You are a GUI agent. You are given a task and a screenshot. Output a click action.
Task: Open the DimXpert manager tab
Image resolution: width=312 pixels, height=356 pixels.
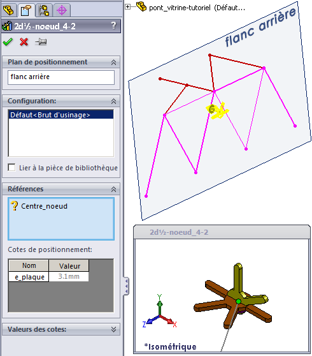point(62,10)
